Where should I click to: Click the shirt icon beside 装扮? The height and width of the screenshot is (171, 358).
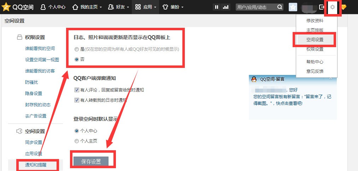[x=165, y=7]
